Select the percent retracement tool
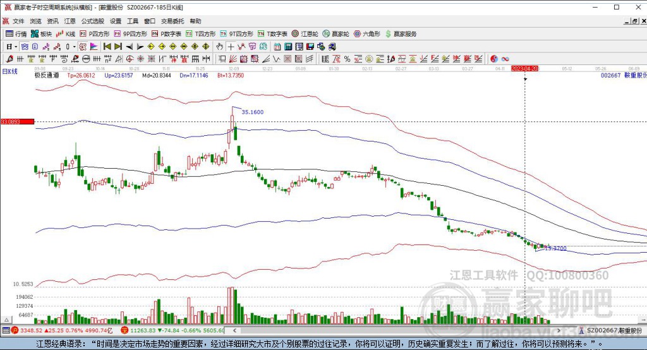Viewport: 647px width, 350px height. pos(347,59)
